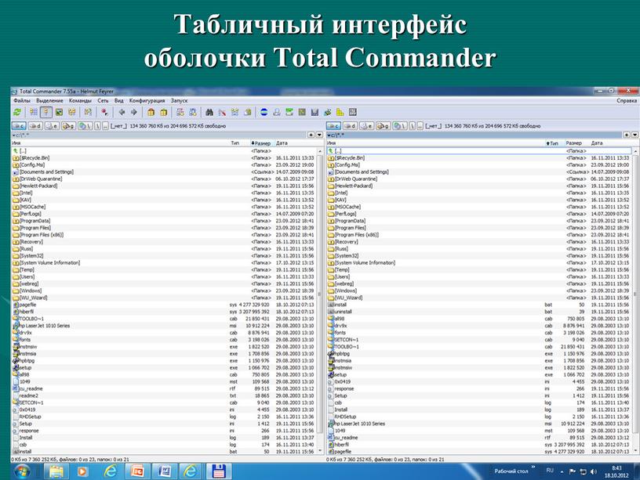Open PowerPoint from the taskbar
The height and width of the screenshot is (480, 640).
pyautogui.click(x=137, y=471)
